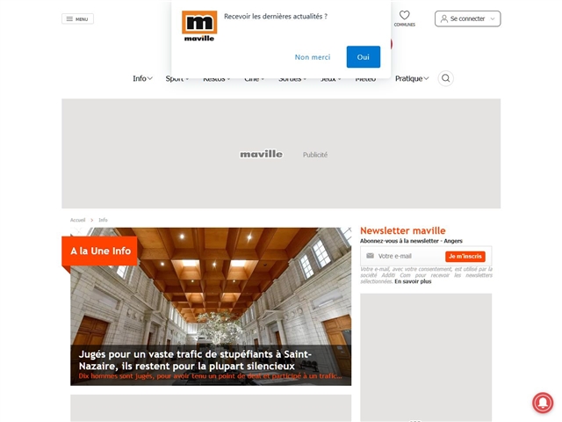The image size is (562, 422).
Task: Click the Newsletter maville heading
Action: pos(402,230)
